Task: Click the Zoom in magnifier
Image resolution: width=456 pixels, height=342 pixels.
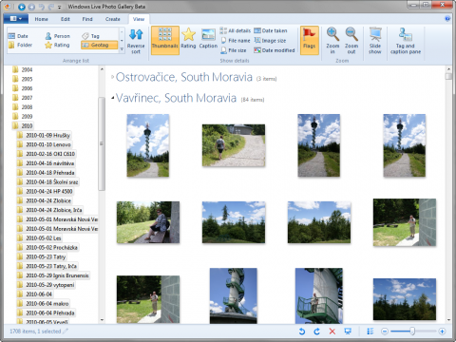Action: [332, 41]
